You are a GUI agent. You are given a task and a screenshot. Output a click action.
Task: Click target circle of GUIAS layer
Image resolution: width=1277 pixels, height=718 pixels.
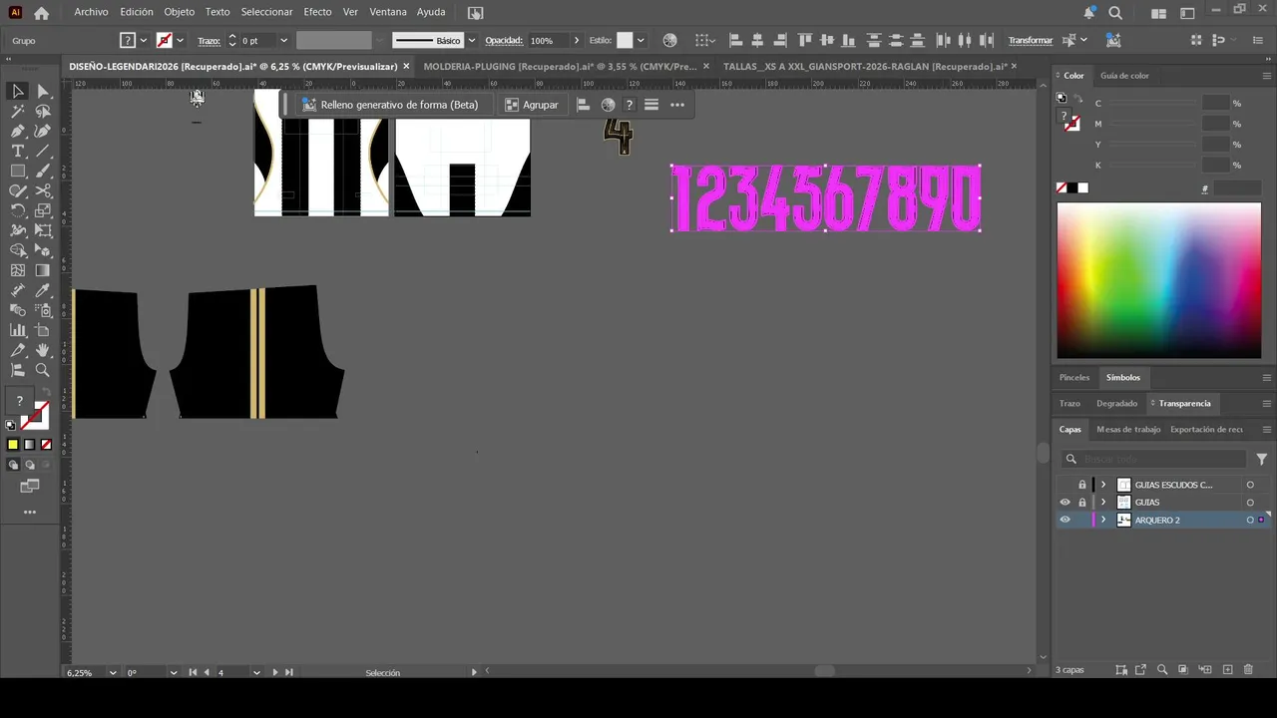[1250, 503]
